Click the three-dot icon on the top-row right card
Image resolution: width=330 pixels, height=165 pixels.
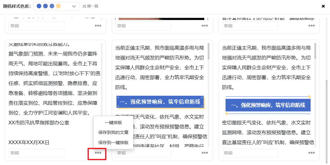coord(312,26)
